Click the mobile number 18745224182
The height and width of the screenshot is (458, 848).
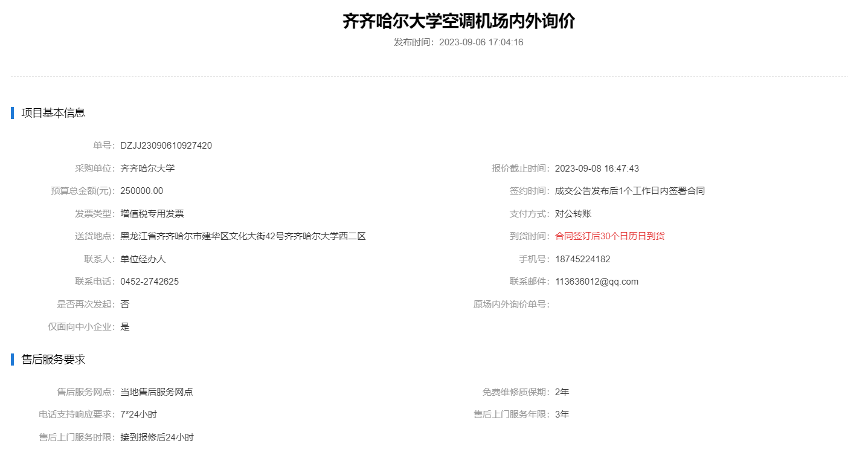coord(582,259)
